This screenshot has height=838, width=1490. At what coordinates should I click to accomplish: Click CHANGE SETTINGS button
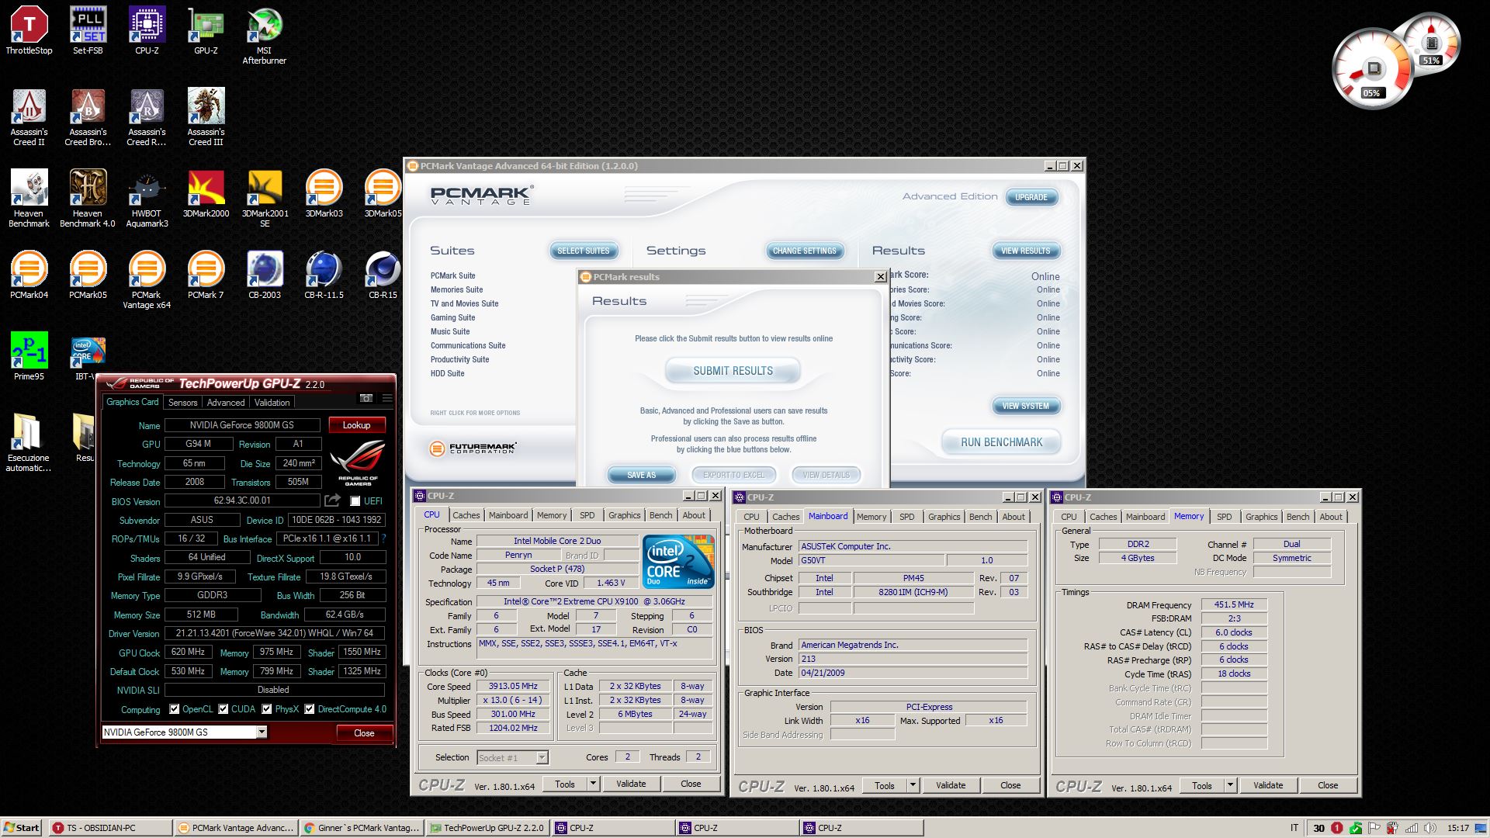click(804, 251)
